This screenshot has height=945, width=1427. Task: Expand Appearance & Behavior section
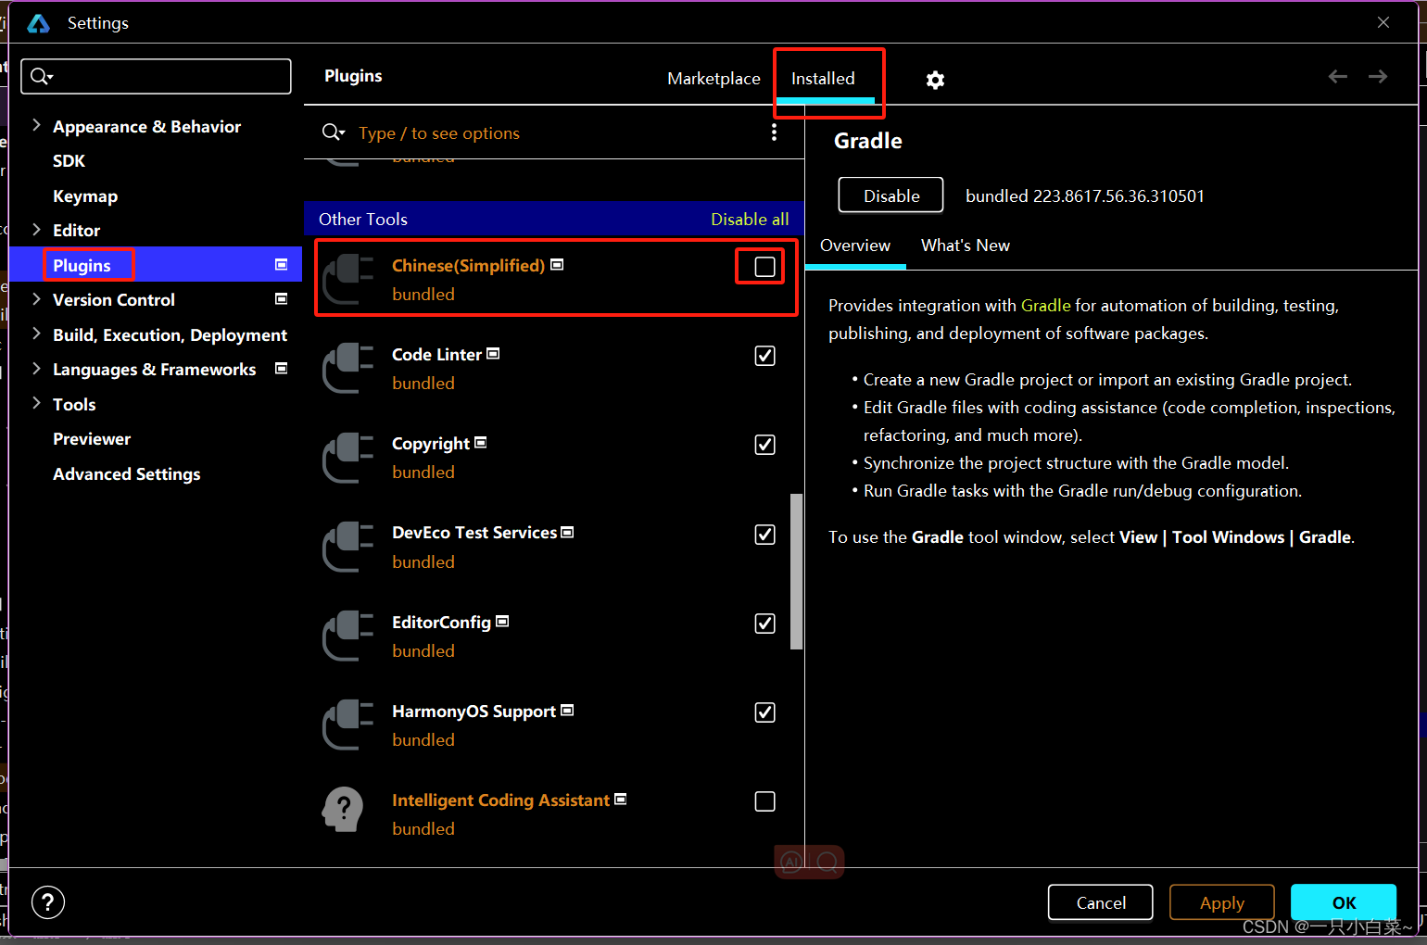click(36, 125)
